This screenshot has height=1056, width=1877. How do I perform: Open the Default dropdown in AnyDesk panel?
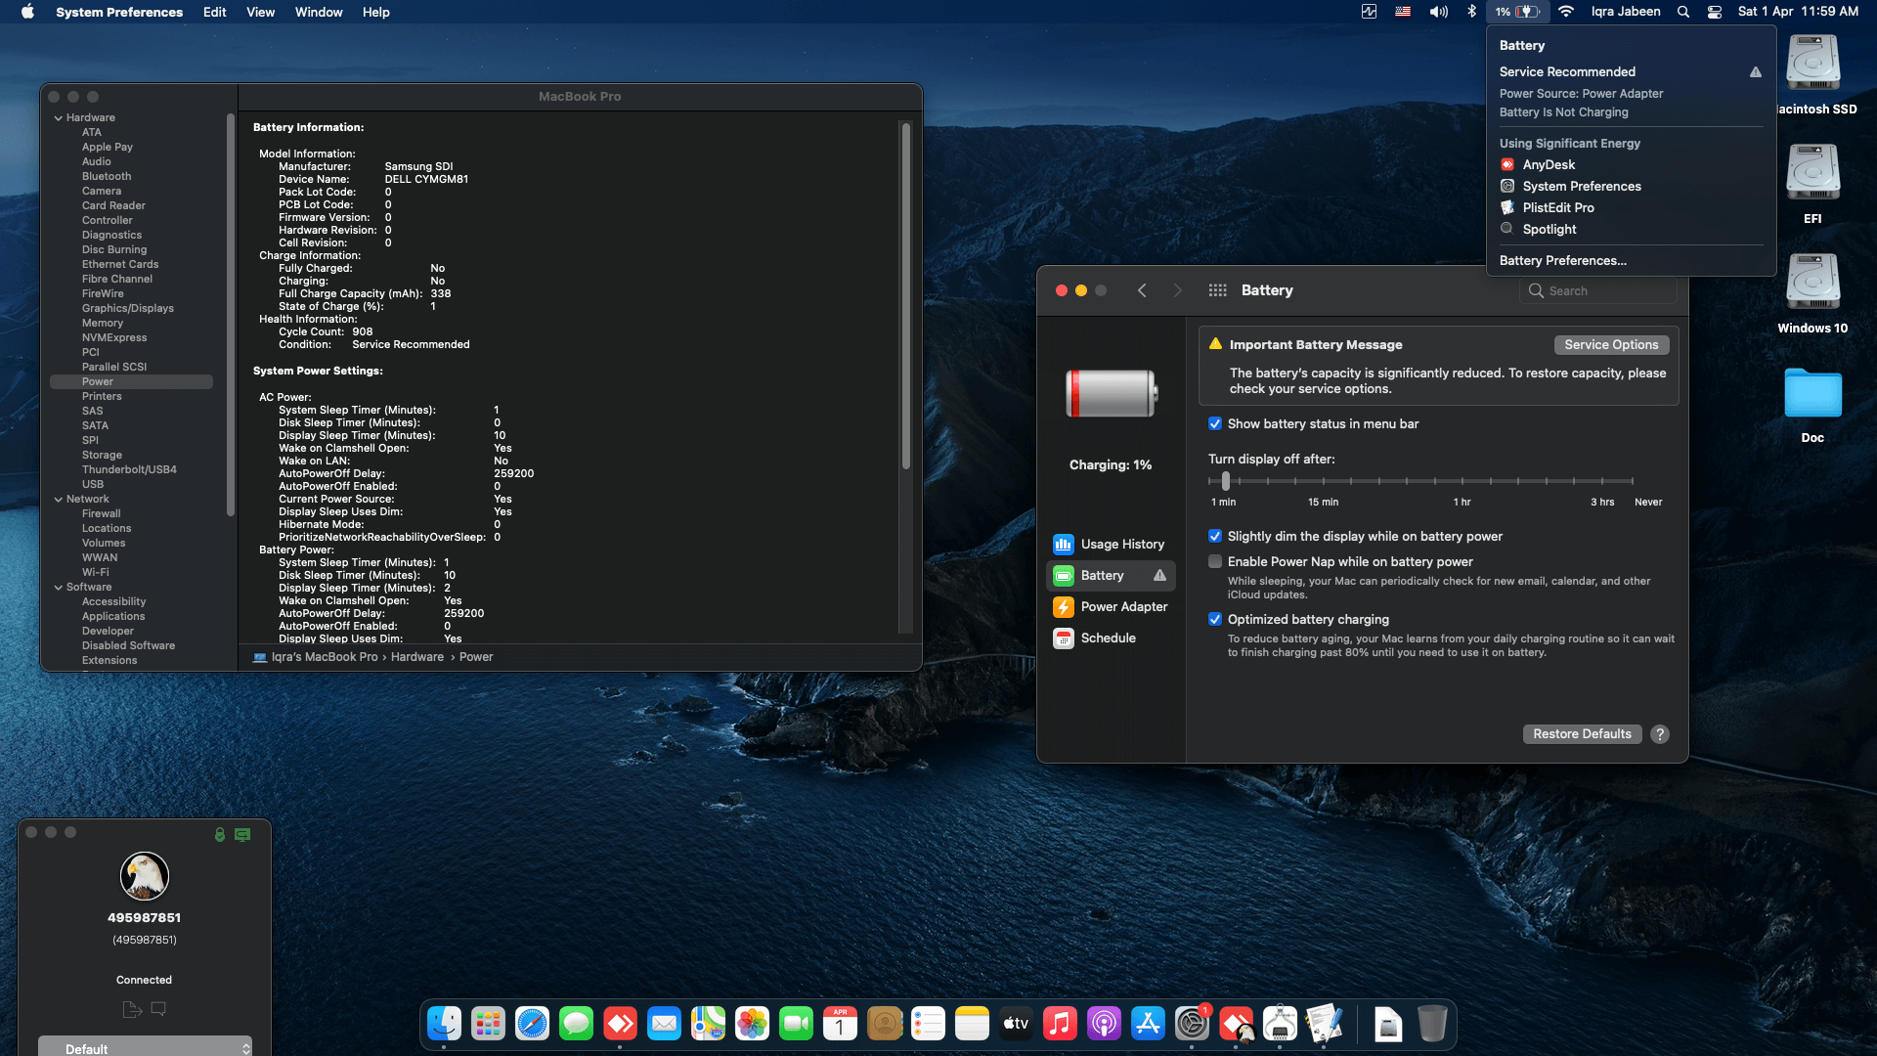(145, 1047)
